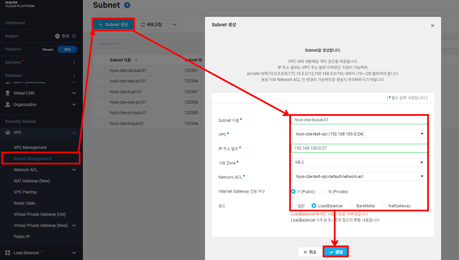459x260 pixels.
Task: Collapse the VPC sidebar section
Action: [x=74, y=133]
